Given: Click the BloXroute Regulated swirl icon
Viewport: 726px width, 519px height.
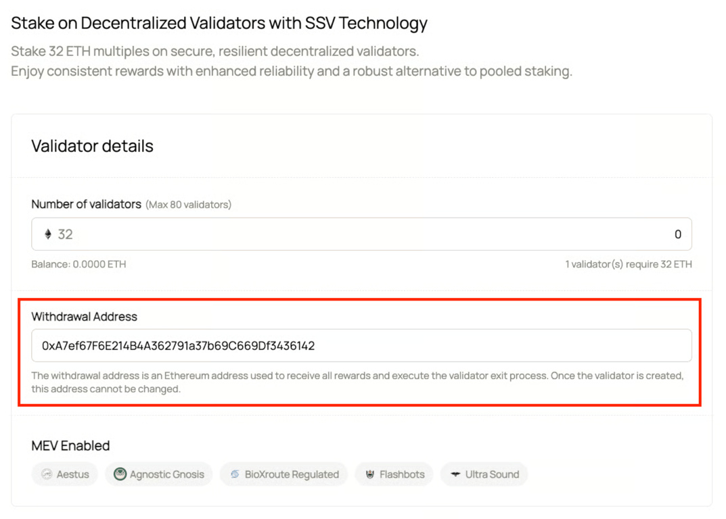Looking at the screenshot, I should point(235,474).
